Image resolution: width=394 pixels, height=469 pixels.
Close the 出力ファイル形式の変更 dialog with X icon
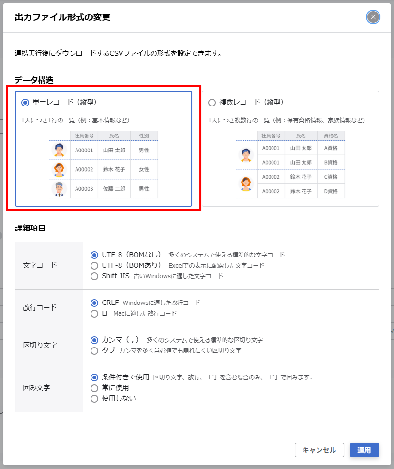(x=373, y=17)
